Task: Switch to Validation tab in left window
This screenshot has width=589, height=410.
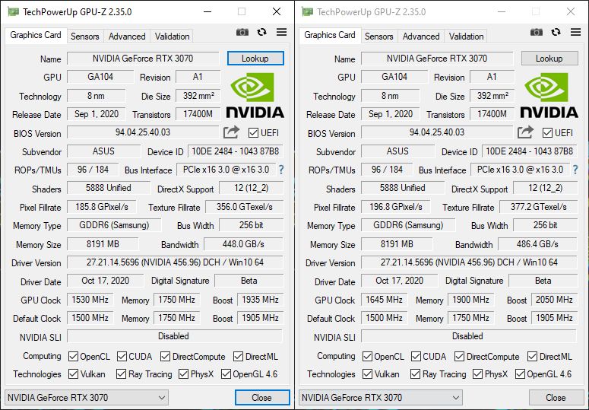Action: click(172, 37)
